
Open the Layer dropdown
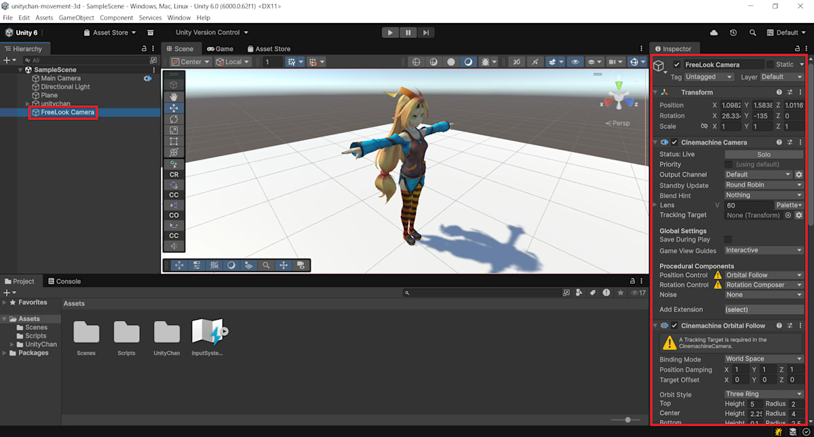pyautogui.click(x=781, y=77)
